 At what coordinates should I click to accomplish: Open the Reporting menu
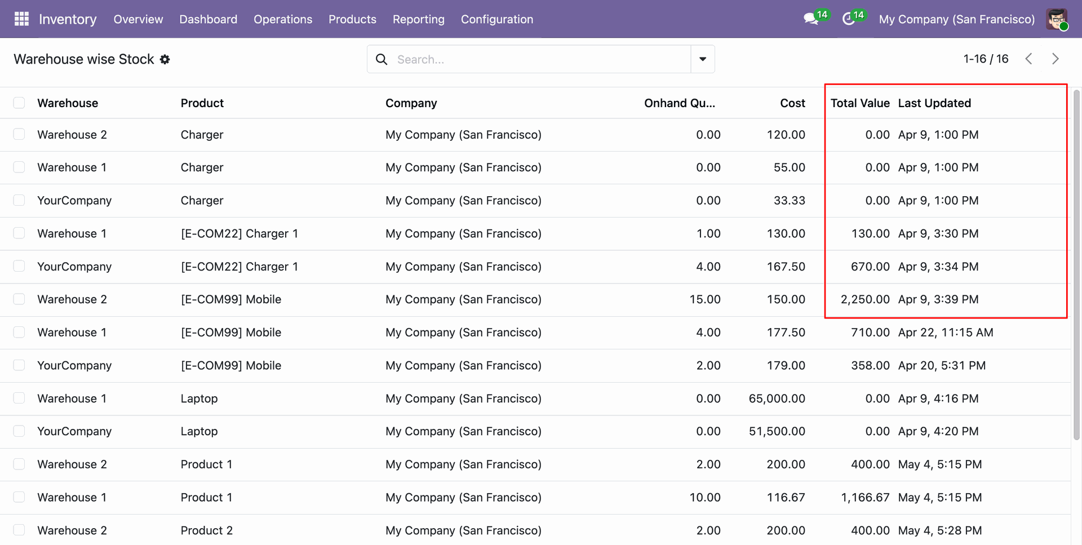(x=418, y=19)
